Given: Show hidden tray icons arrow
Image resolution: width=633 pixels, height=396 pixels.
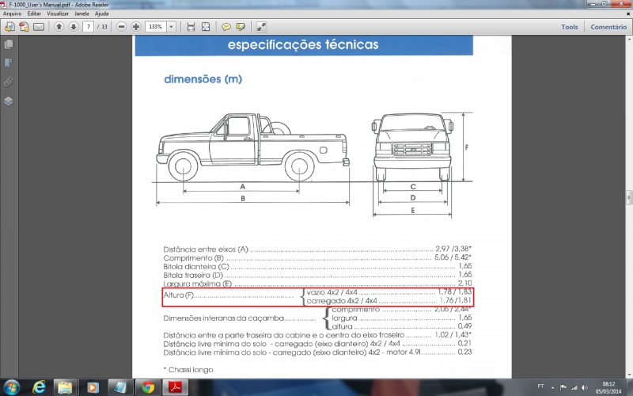Looking at the screenshot, I should coord(552,387).
